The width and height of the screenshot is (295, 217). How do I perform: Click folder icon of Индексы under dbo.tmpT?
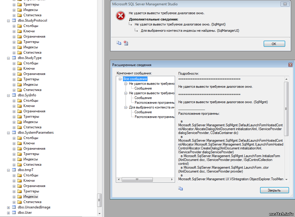(20, 197)
